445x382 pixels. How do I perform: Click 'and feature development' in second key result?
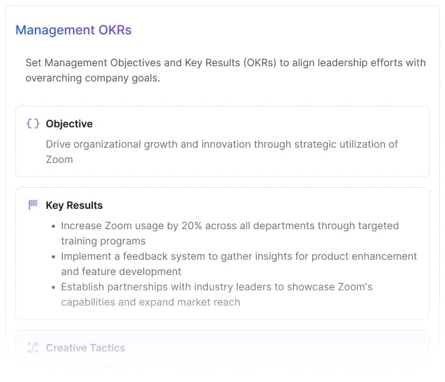pyautogui.click(x=121, y=271)
